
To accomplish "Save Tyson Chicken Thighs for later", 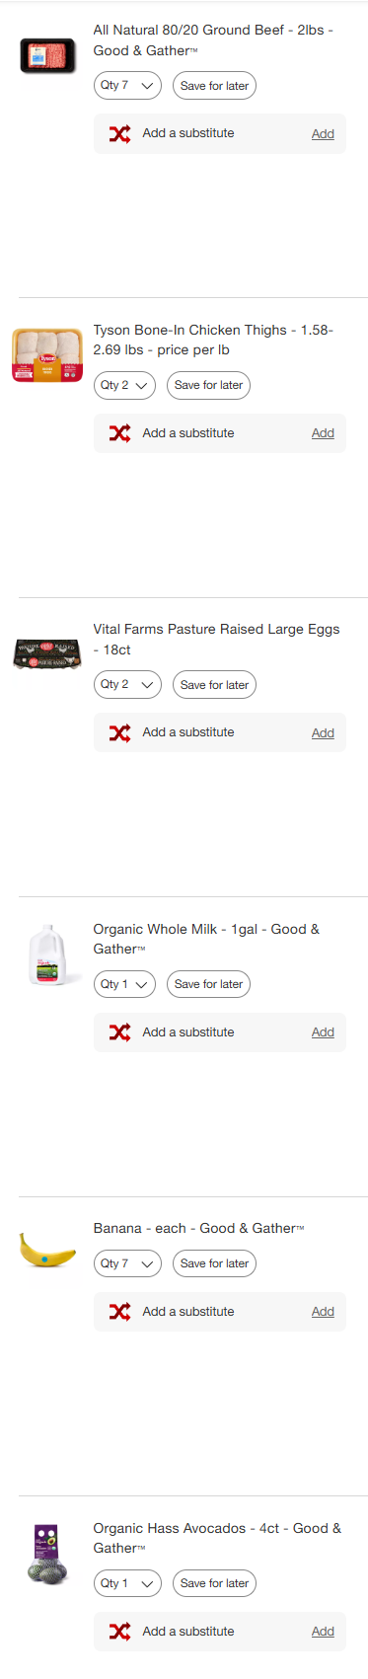I will click(208, 385).
